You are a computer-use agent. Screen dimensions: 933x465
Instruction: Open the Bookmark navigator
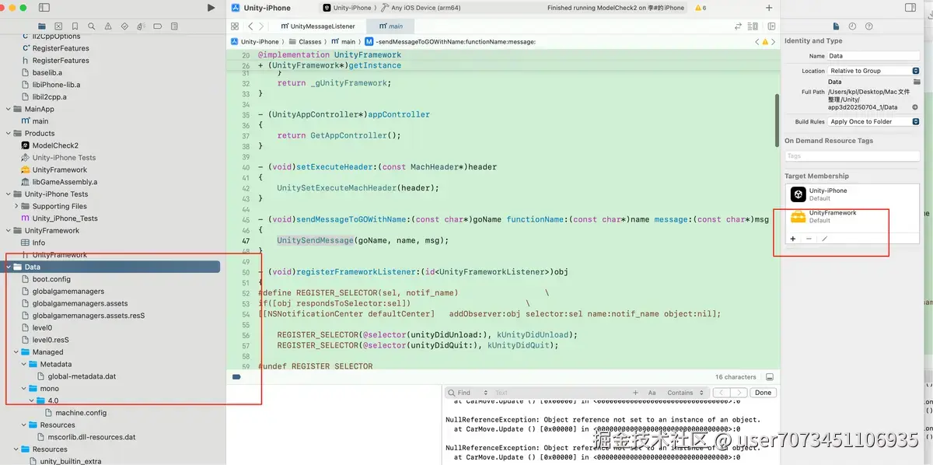click(x=75, y=26)
